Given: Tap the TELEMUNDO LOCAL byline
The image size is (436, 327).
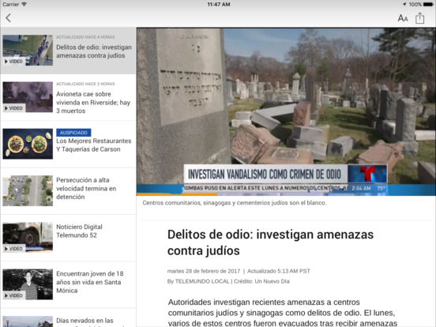Looking at the screenshot, I should (x=198, y=281).
